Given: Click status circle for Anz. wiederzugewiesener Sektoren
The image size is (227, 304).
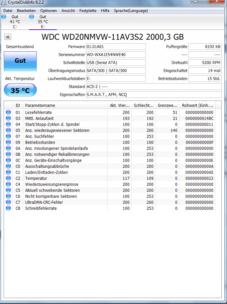Looking at the screenshot, I should pyautogui.click(x=8, y=131).
